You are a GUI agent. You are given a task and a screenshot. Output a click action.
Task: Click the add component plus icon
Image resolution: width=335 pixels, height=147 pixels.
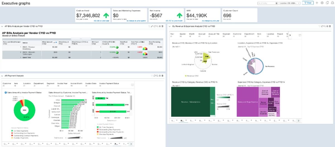point(317,3)
